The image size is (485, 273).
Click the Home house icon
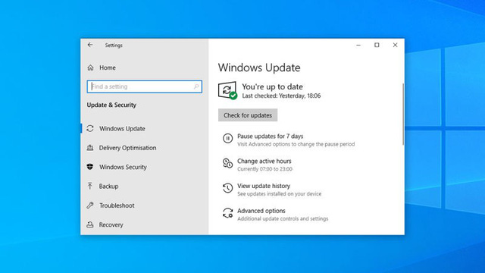tap(90, 67)
